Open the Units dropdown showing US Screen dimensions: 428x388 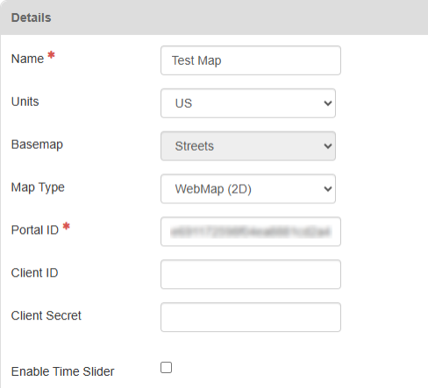click(x=248, y=103)
